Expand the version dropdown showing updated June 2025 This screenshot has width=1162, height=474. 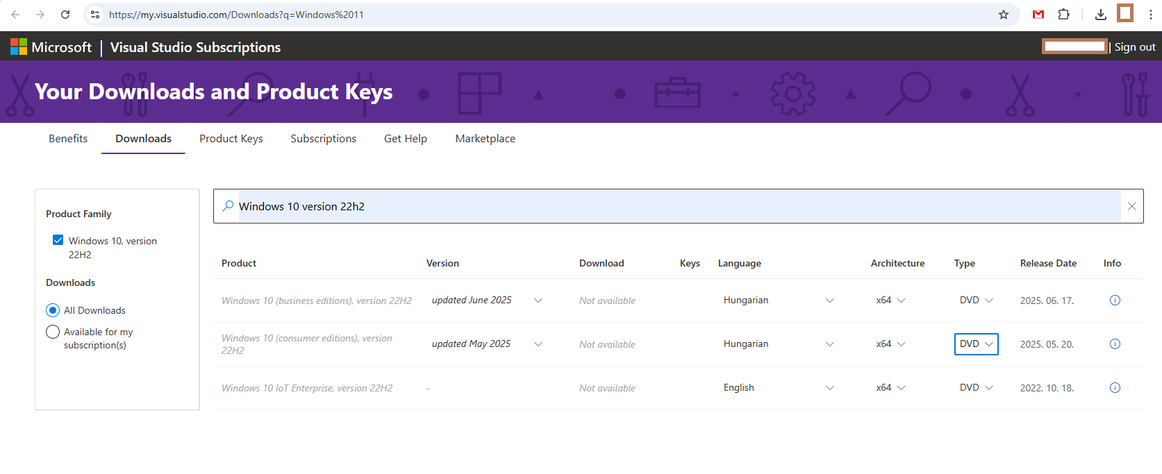click(x=487, y=301)
